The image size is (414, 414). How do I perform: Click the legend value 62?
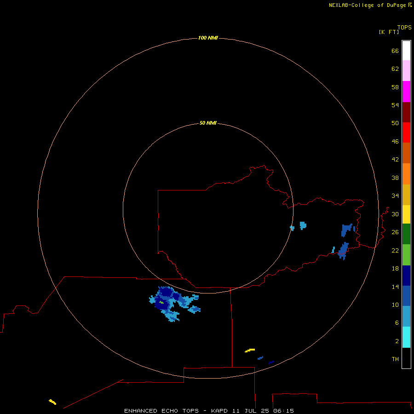pos(395,69)
